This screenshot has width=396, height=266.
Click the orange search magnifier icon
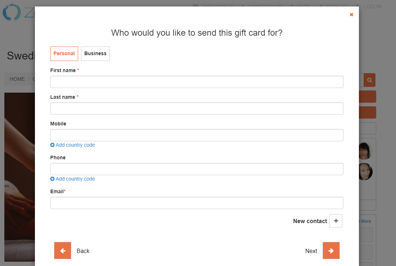pyautogui.click(x=369, y=80)
